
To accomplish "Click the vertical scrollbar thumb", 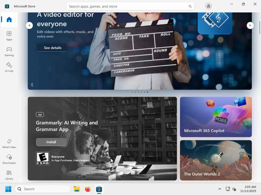I will pos(259,28).
